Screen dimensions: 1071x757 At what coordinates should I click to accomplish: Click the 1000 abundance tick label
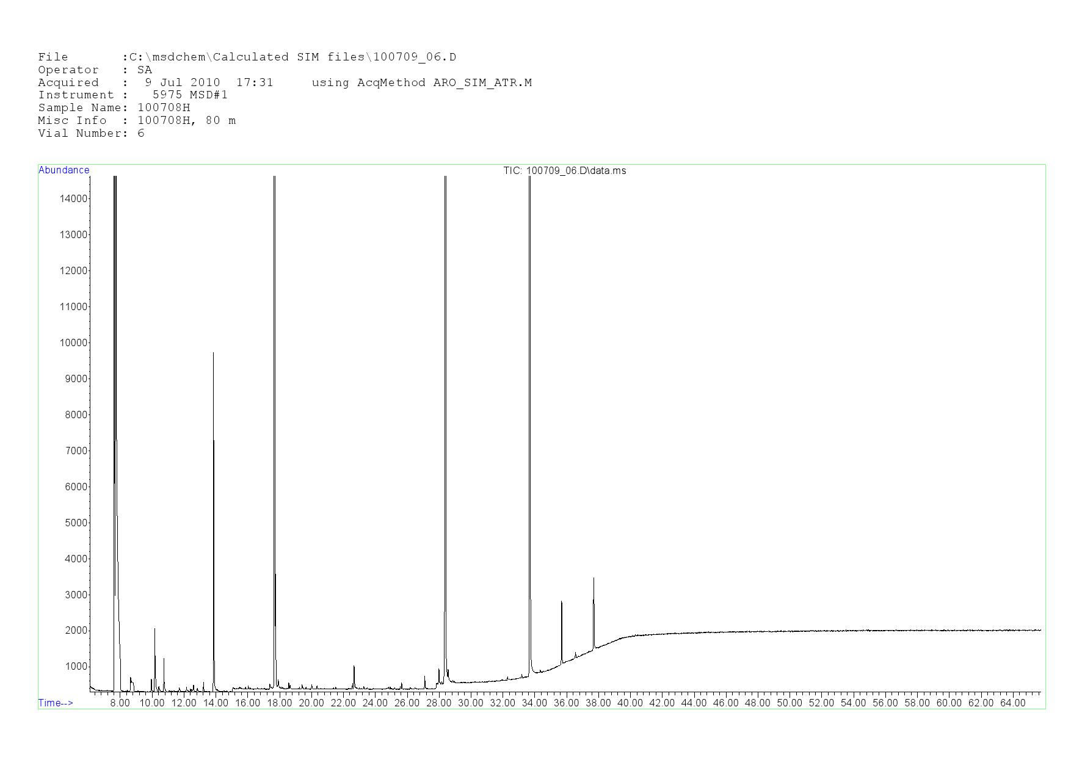pos(75,667)
